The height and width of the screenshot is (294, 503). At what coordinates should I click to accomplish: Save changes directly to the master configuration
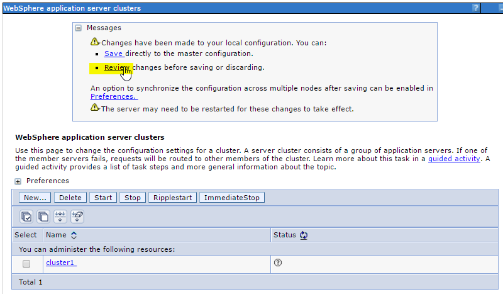(114, 54)
